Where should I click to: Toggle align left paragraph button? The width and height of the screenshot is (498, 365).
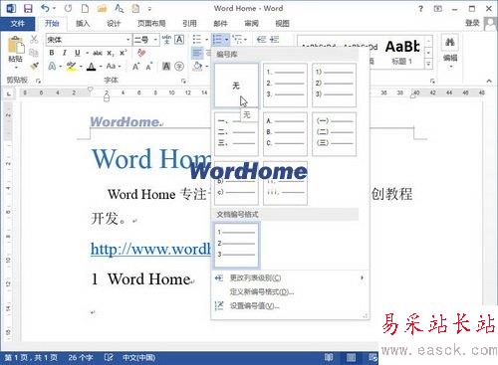(x=197, y=53)
